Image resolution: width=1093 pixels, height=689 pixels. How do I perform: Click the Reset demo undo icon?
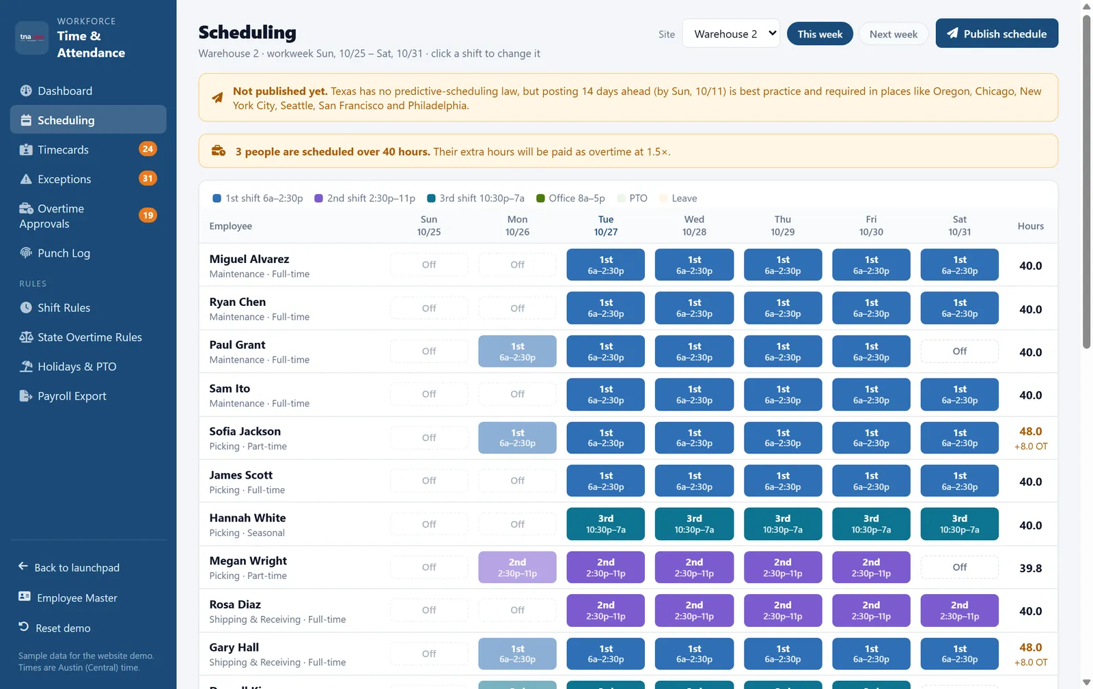[x=23, y=626]
